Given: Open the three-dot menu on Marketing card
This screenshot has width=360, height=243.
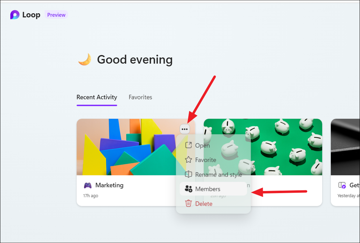Looking at the screenshot, I should point(185,129).
